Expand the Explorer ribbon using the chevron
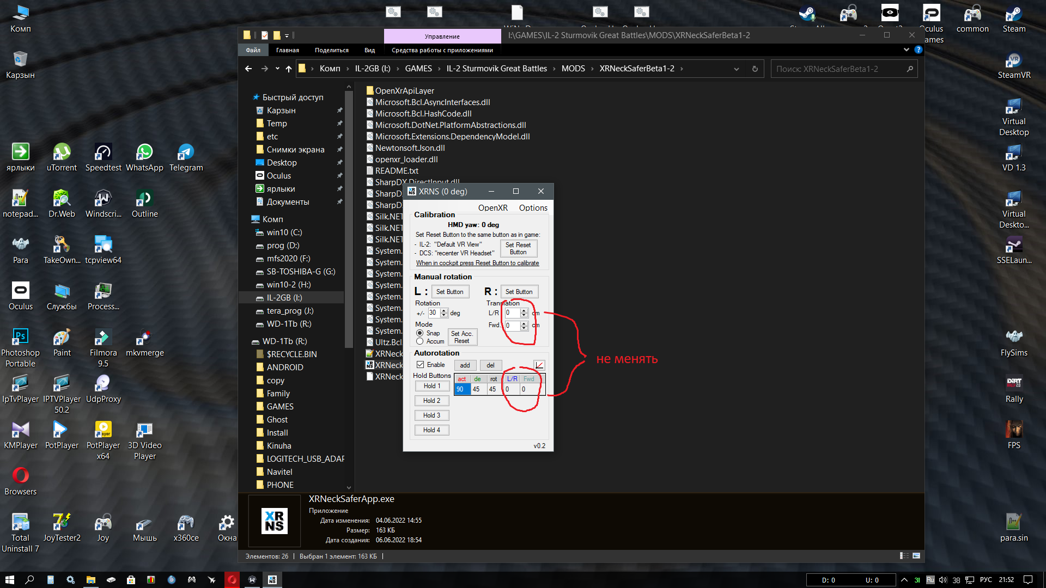This screenshot has width=1046, height=588. (906, 50)
